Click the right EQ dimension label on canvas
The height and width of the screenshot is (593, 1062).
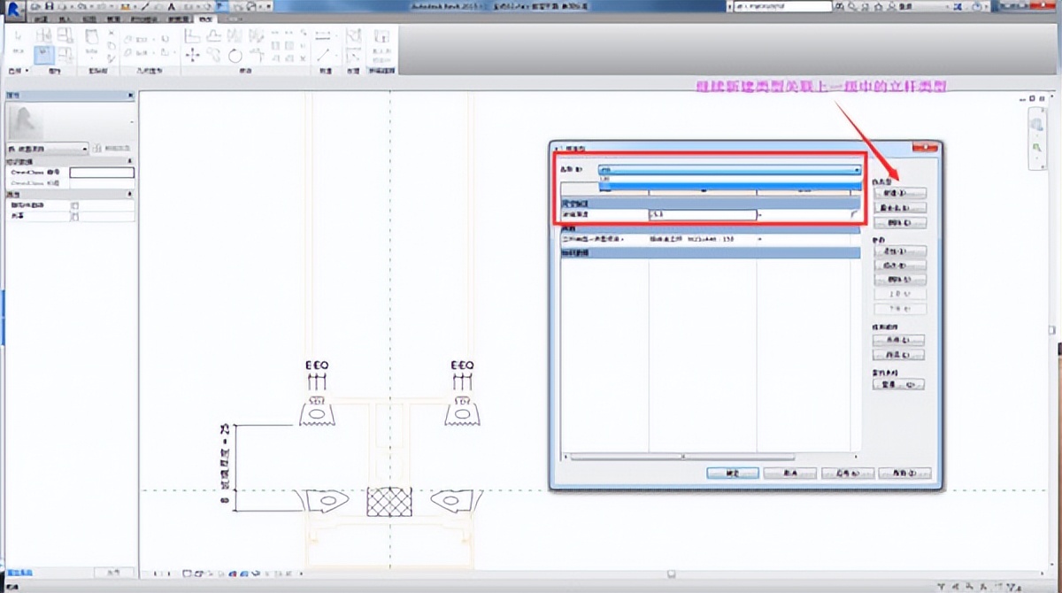coord(463,365)
